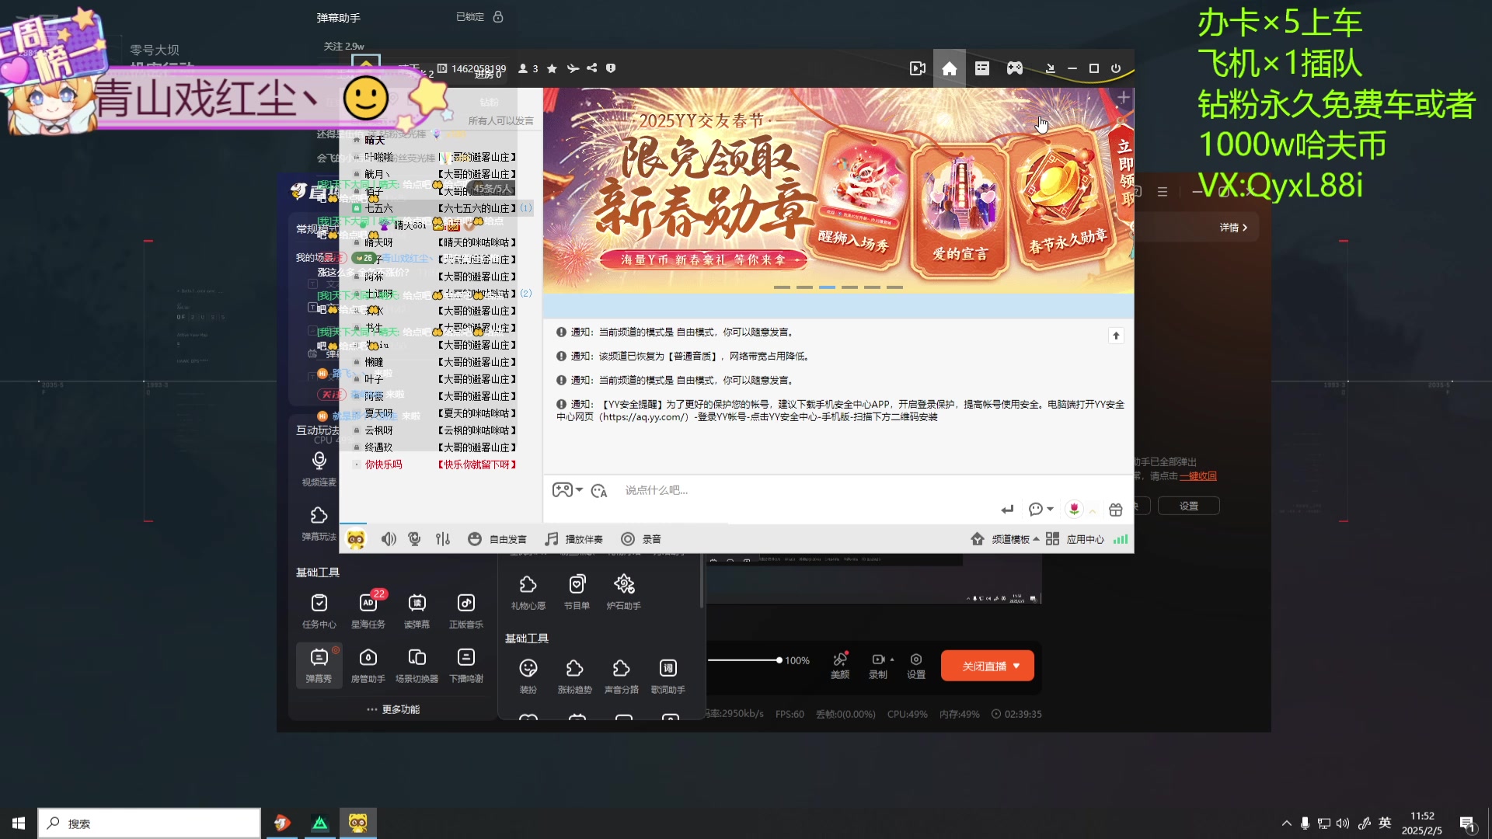Image resolution: width=1492 pixels, height=839 pixels.
Task: Click the 立即领取 banner button
Action: click(x=1124, y=172)
